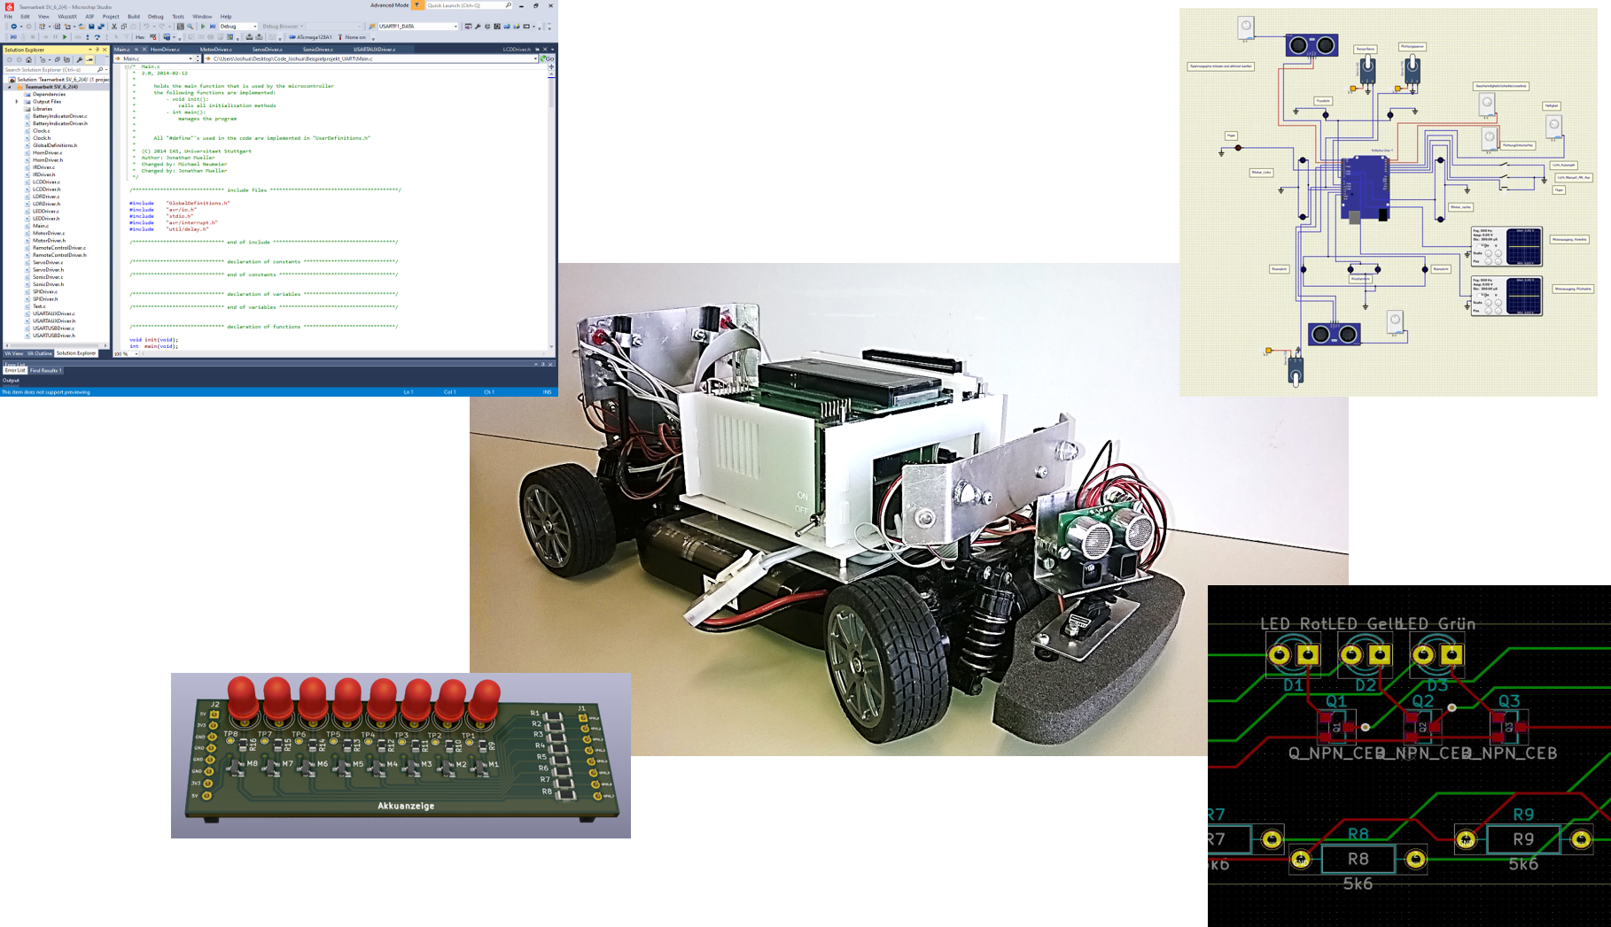Click the Error List tab button
1611x927 pixels.
point(15,370)
